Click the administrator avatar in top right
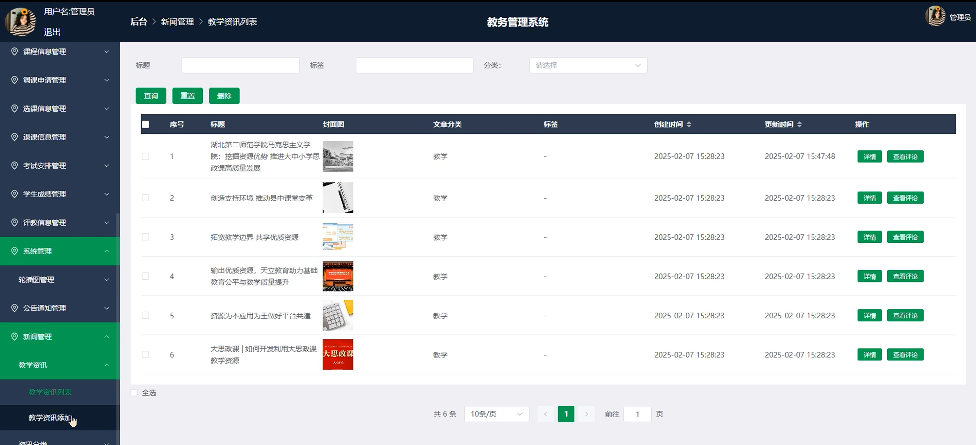Screen dimensions: 976x445 935,17
